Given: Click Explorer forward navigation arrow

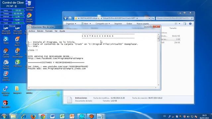Looking at the screenshot, I should coord(70,18).
